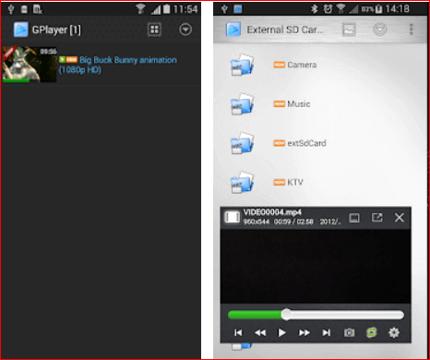Open the extSdCard folder icon
This screenshot has height=360, width=430.
point(243,143)
